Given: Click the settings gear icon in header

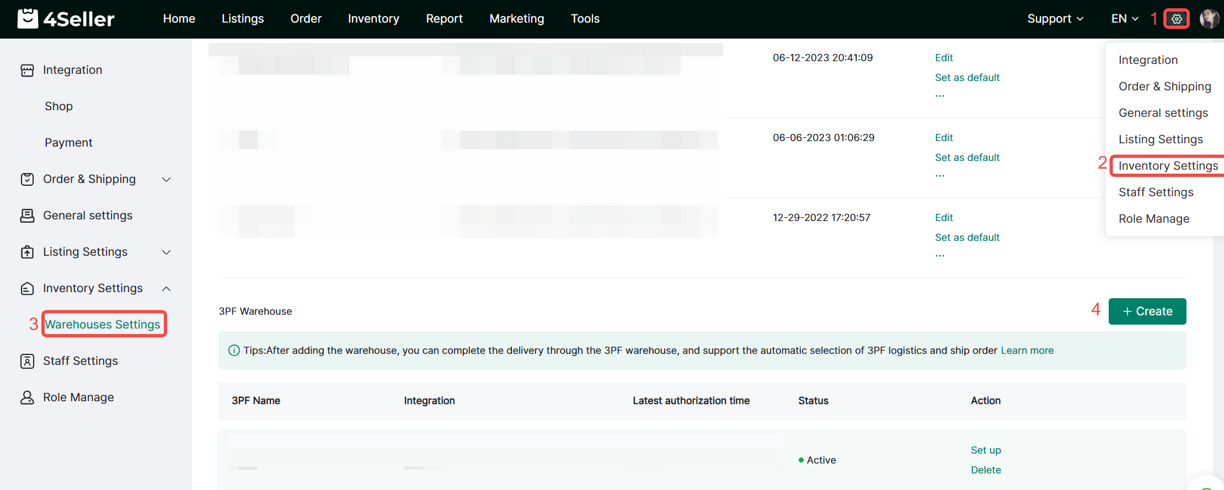Looking at the screenshot, I should click(x=1176, y=19).
